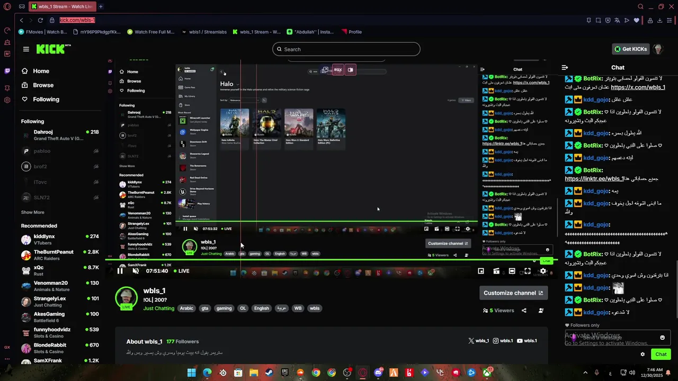Open the Profile bookmark
The height and width of the screenshot is (381, 678).
coord(352,32)
